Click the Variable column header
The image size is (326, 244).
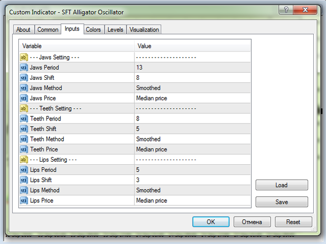(x=76, y=46)
